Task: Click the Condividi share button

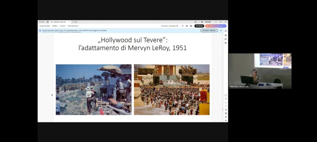Action: pyautogui.click(x=199, y=26)
